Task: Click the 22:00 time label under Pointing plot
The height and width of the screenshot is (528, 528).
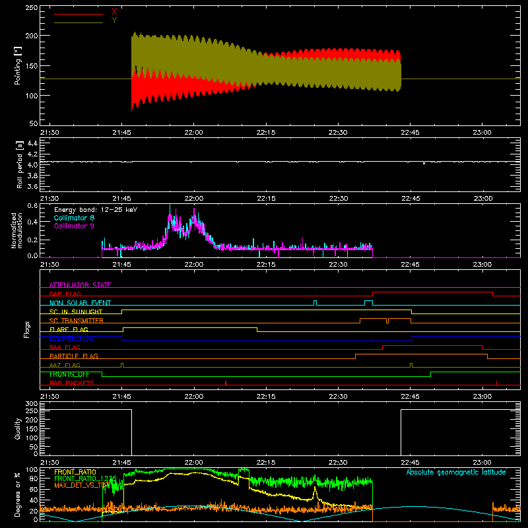Action: 193,133
